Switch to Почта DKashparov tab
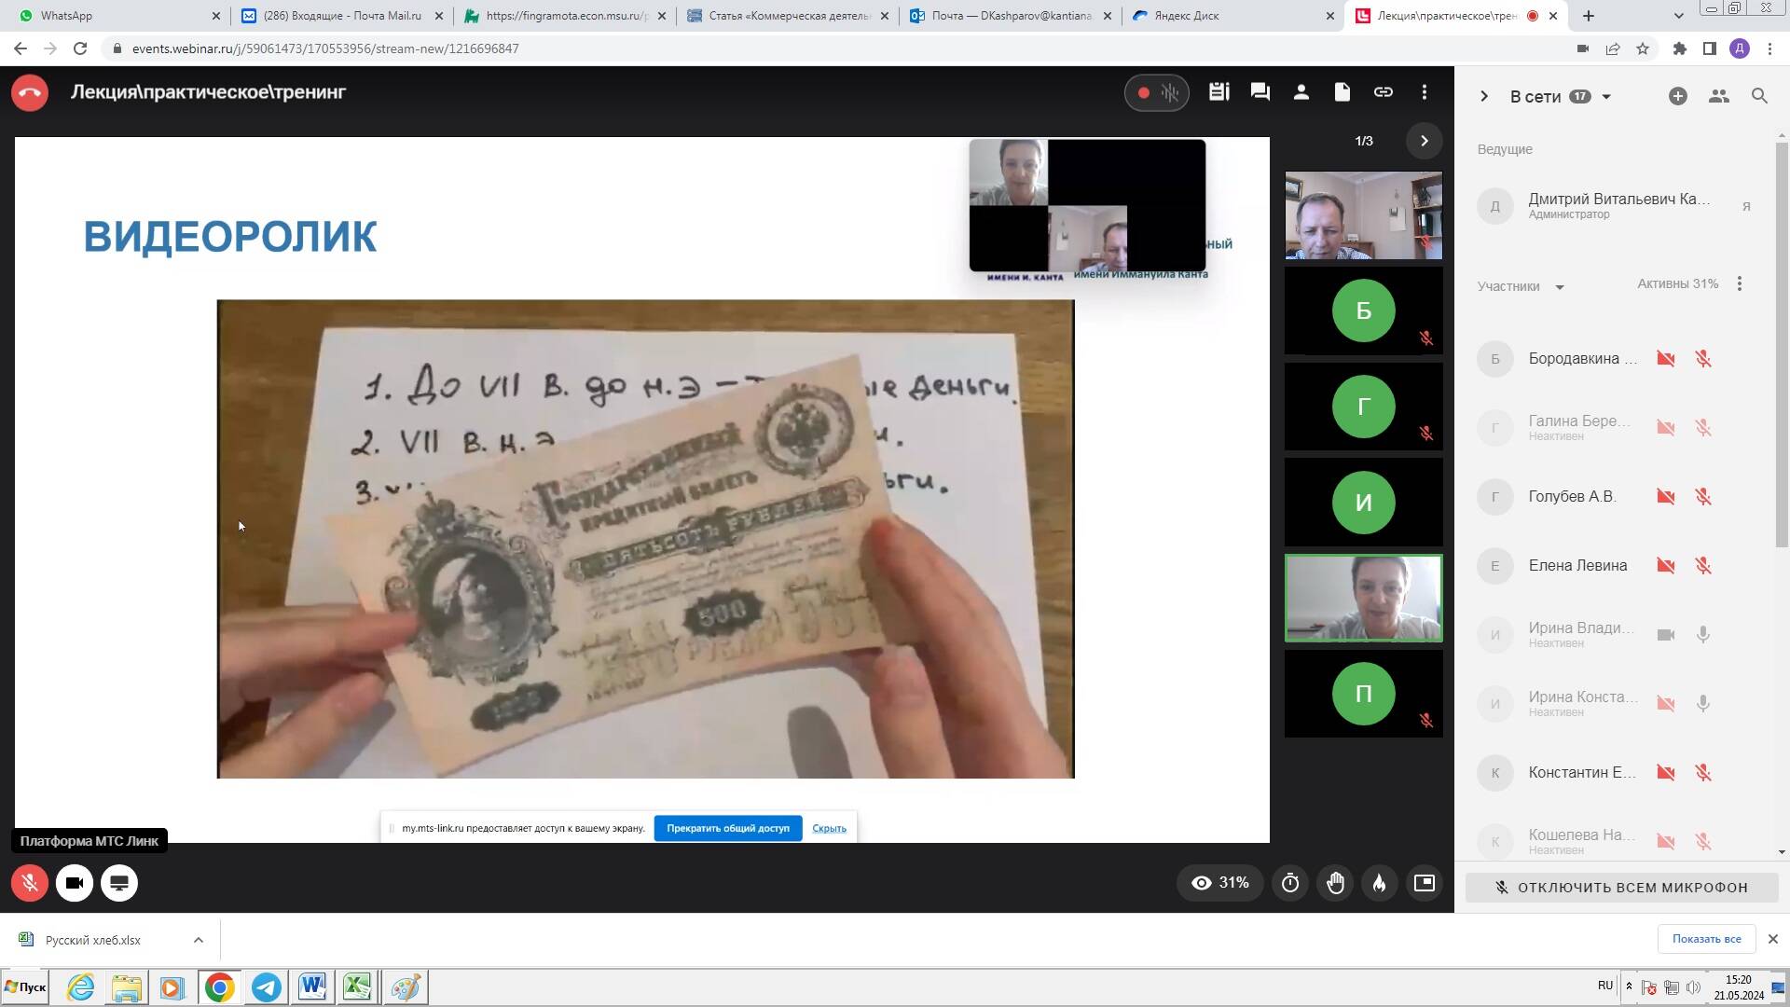 [1012, 16]
